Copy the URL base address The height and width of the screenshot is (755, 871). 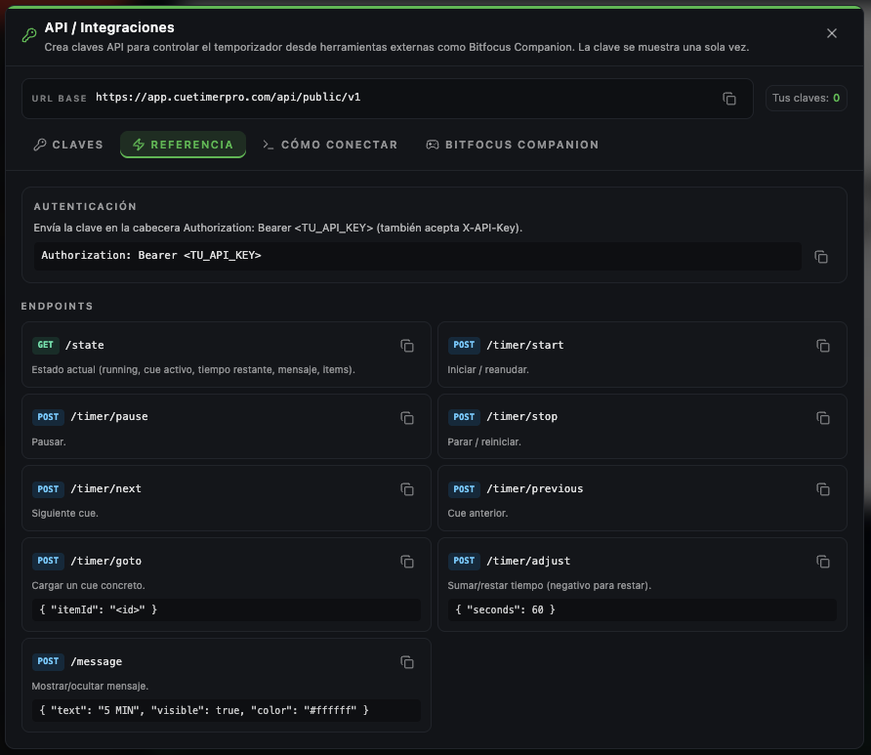click(x=728, y=99)
